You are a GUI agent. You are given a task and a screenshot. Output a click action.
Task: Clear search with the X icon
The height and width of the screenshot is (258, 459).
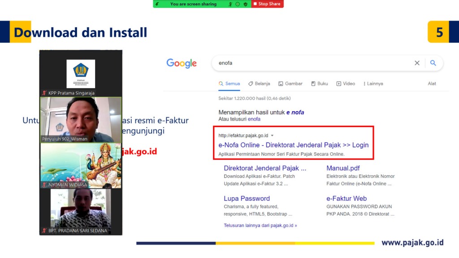(417, 63)
